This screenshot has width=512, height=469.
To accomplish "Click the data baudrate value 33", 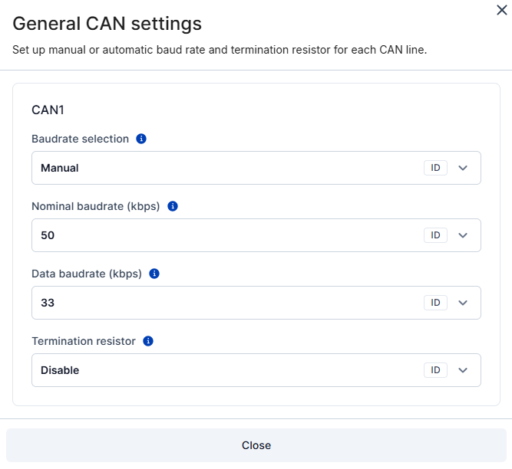I will coord(48,303).
